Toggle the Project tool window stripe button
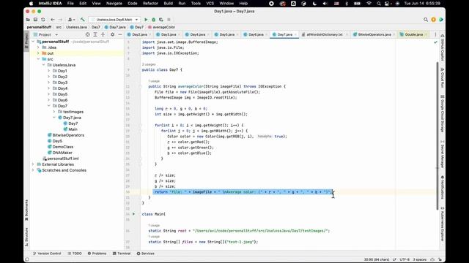The image size is (469, 263). coord(26,40)
